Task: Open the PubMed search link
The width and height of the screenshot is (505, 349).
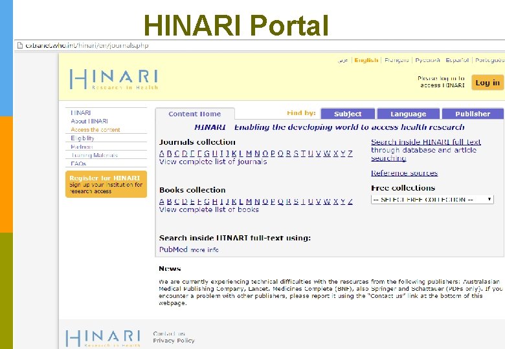Action: pyautogui.click(x=174, y=249)
